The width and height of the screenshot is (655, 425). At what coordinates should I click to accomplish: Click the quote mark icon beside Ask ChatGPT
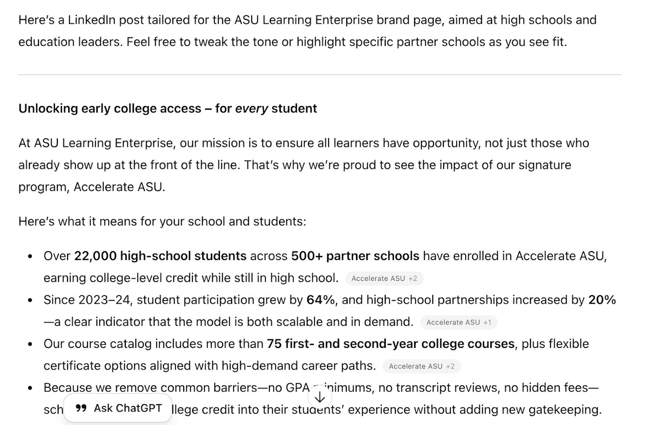coord(81,408)
